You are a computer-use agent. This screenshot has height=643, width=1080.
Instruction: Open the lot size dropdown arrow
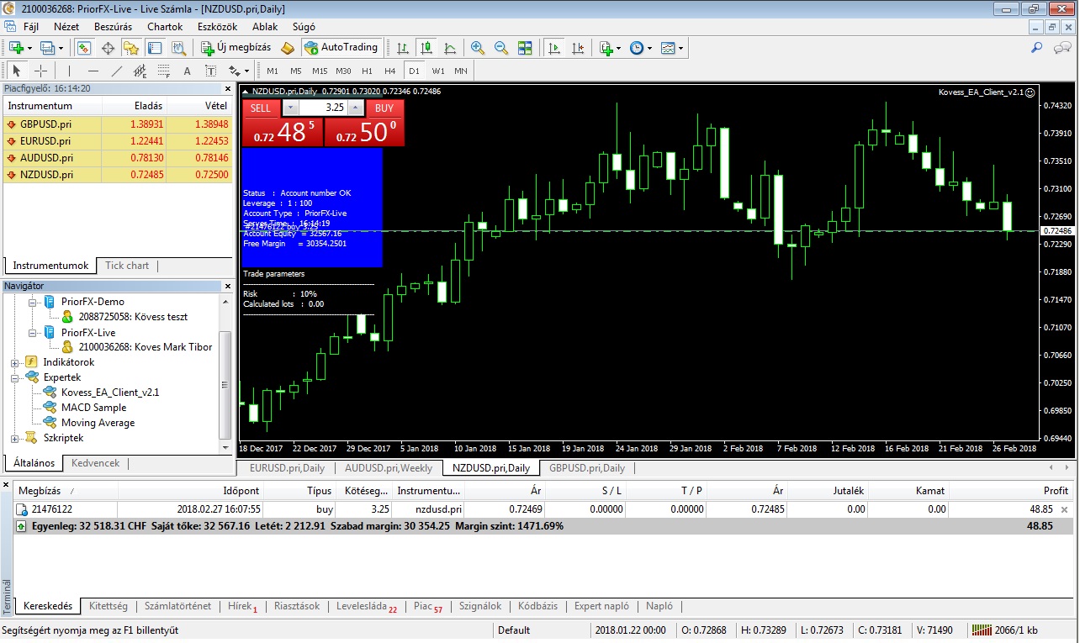point(290,108)
